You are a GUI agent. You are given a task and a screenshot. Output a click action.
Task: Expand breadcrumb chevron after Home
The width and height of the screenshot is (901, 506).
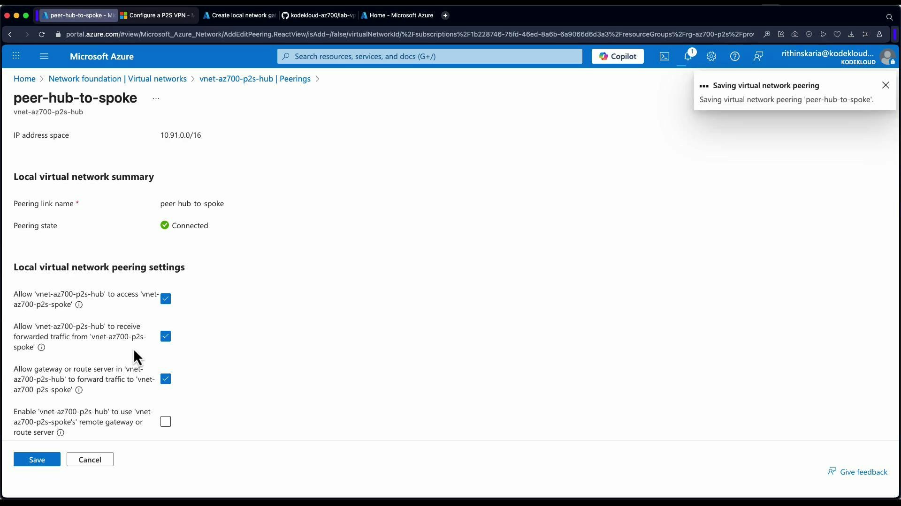[42, 79]
